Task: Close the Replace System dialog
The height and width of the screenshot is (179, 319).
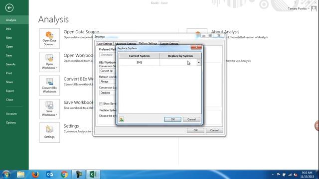Action: [x=196, y=47]
